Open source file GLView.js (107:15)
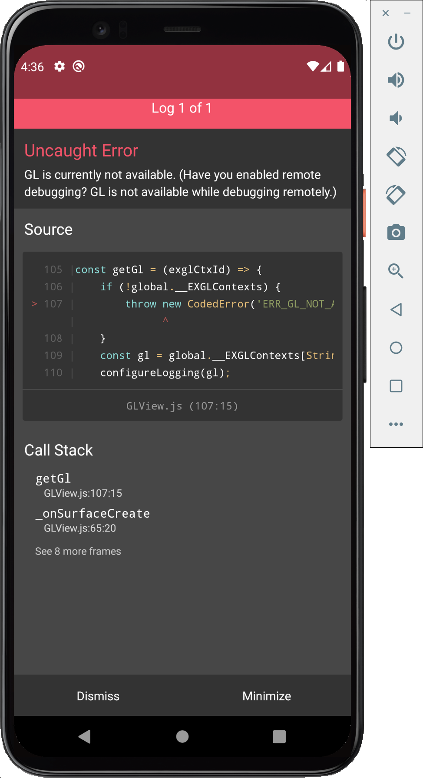This screenshot has height=778, width=423. click(x=182, y=406)
